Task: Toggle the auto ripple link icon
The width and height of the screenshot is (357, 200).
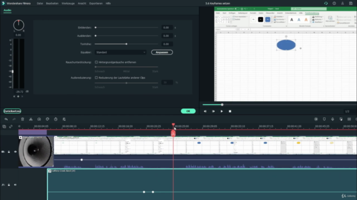Action: click(11, 127)
